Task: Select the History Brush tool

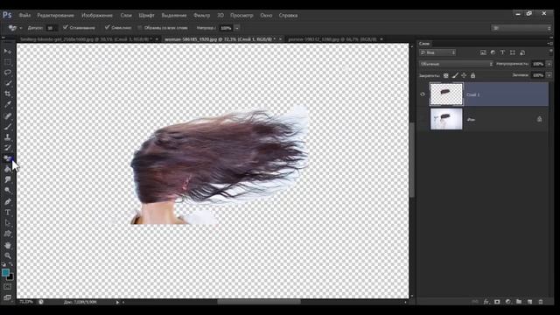Action: coord(8,148)
